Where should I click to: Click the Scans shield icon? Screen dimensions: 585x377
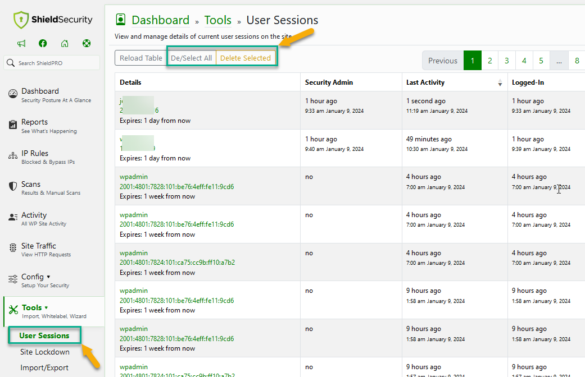tap(12, 184)
